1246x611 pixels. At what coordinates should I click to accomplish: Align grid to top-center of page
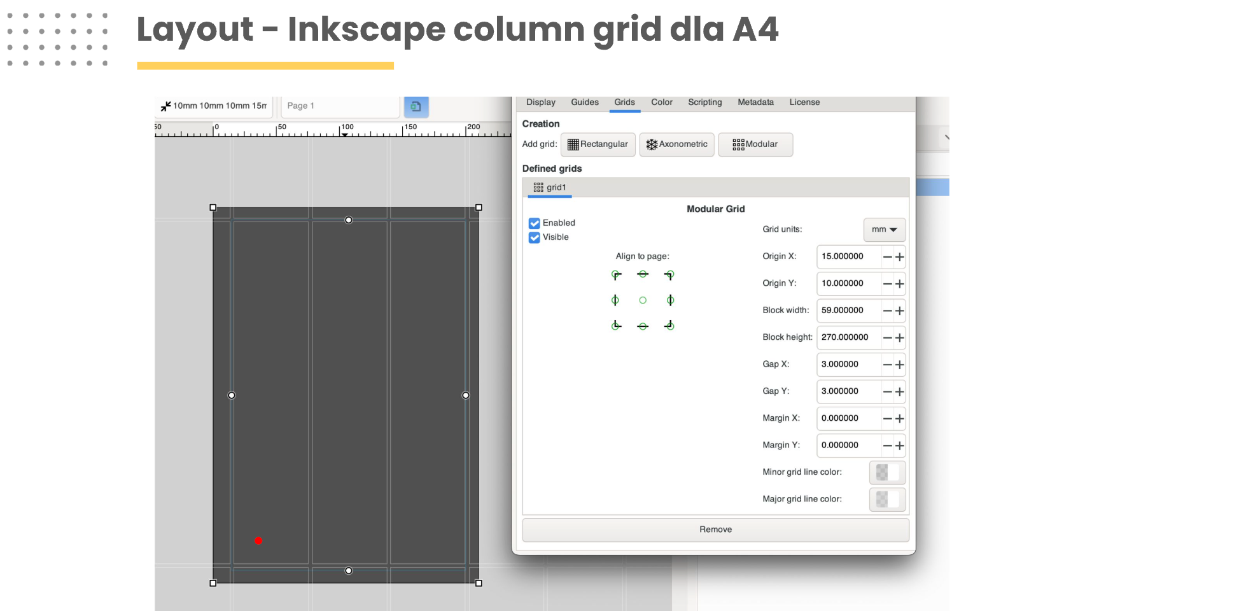[643, 274]
